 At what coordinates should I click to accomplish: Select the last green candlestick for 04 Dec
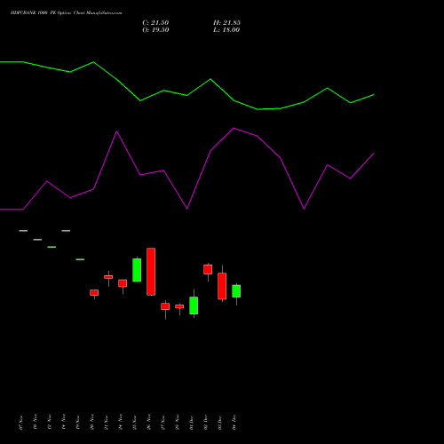coord(236,291)
